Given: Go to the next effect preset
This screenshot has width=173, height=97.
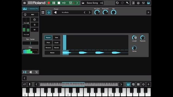Looking at the screenshot, I should (x=89, y=12).
